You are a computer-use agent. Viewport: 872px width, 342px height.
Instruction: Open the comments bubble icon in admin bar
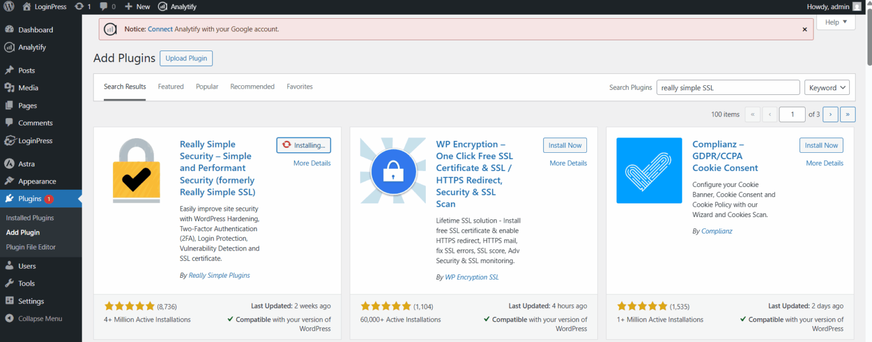(103, 7)
